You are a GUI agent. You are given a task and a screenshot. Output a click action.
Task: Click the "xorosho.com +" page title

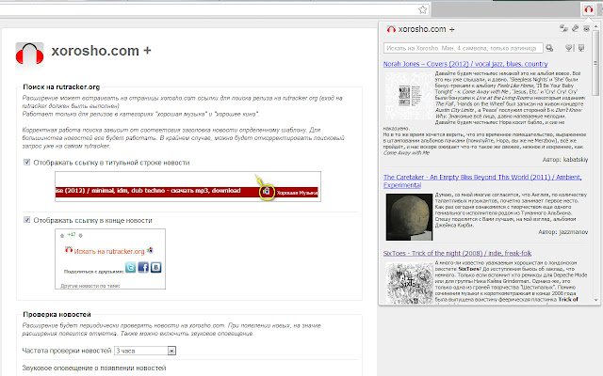coord(101,51)
